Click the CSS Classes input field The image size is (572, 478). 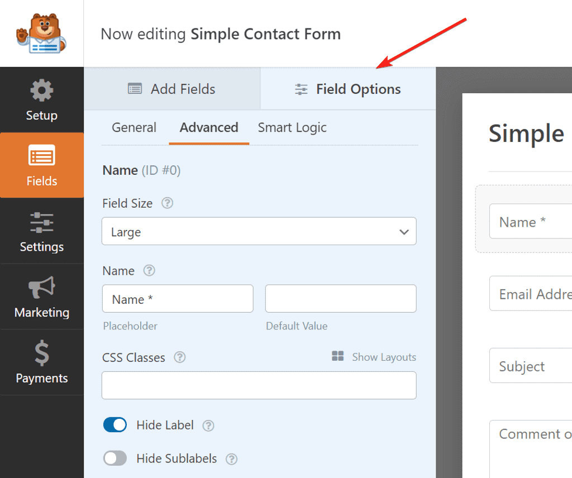coord(259,386)
